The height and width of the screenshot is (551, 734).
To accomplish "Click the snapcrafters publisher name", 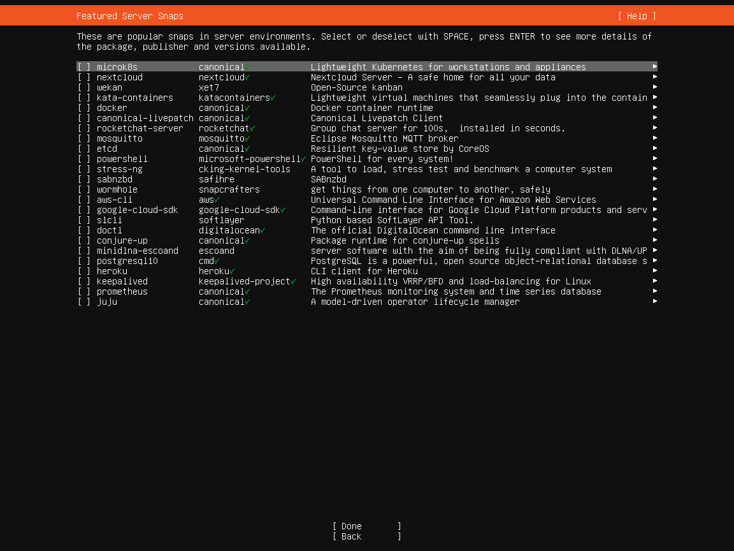I will (x=229, y=190).
